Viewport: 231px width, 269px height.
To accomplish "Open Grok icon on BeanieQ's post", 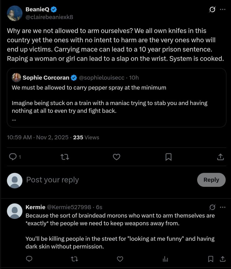I will [x=212, y=9].
